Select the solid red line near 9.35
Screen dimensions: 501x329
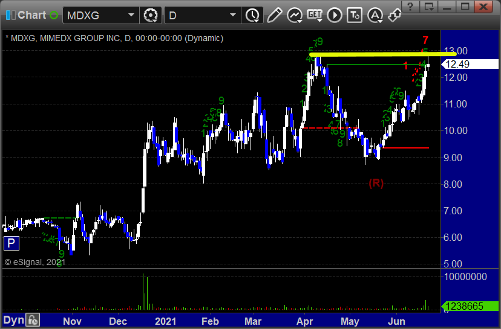pyautogui.click(x=406, y=148)
